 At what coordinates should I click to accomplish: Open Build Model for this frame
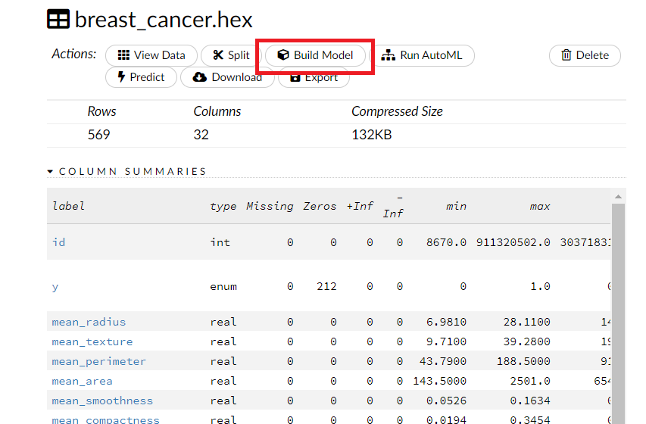click(315, 55)
